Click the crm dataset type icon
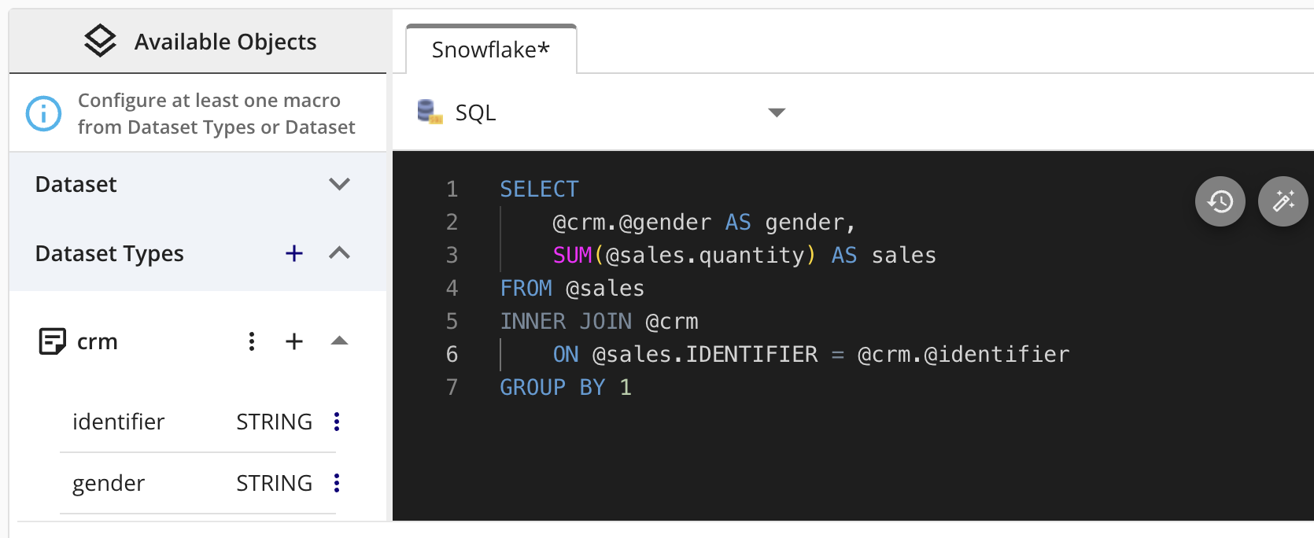1314x538 pixels. (x=52, y=341)
